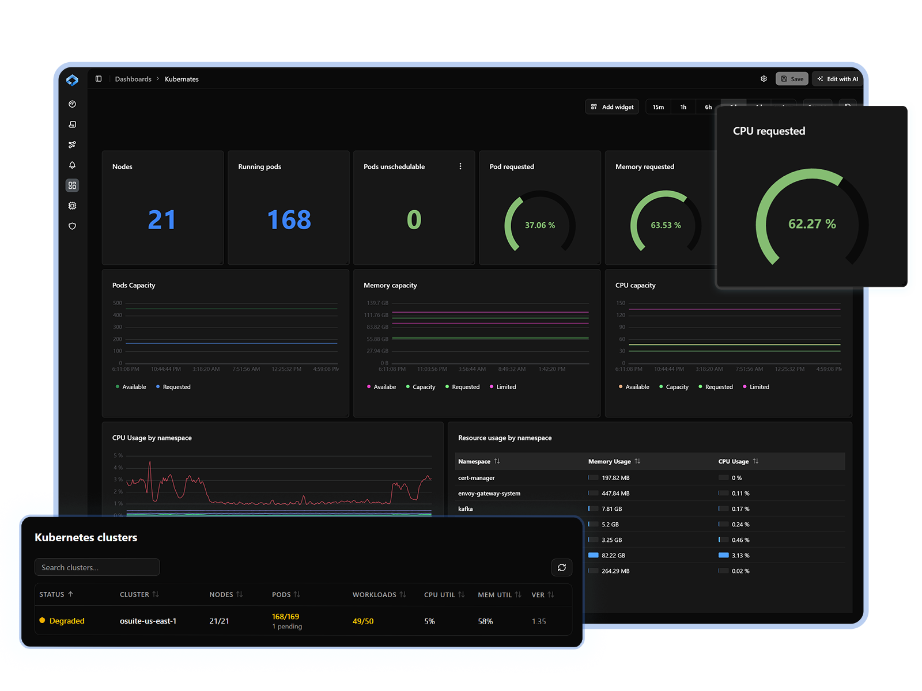
Task: Refresh the Kubernetes clusters list
Action: pyautogui.click(x=562, y=567)
